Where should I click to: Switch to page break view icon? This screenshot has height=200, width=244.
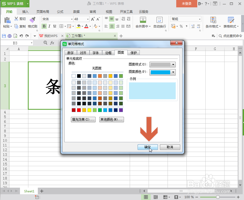point(155,197)
